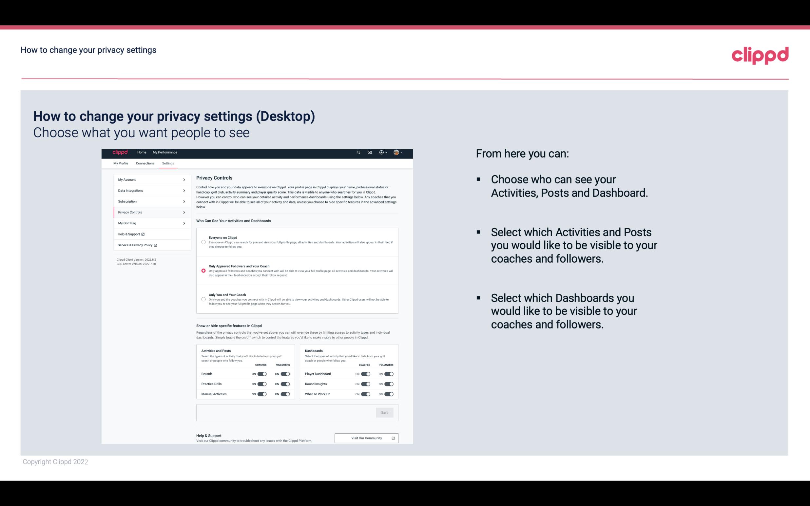Click the Visit Our Community button

[366, 438]
